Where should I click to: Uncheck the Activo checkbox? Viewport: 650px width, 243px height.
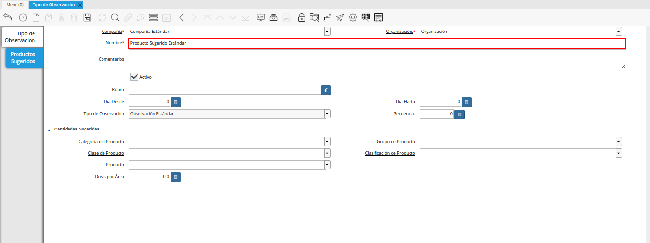[x=135, y=77]
